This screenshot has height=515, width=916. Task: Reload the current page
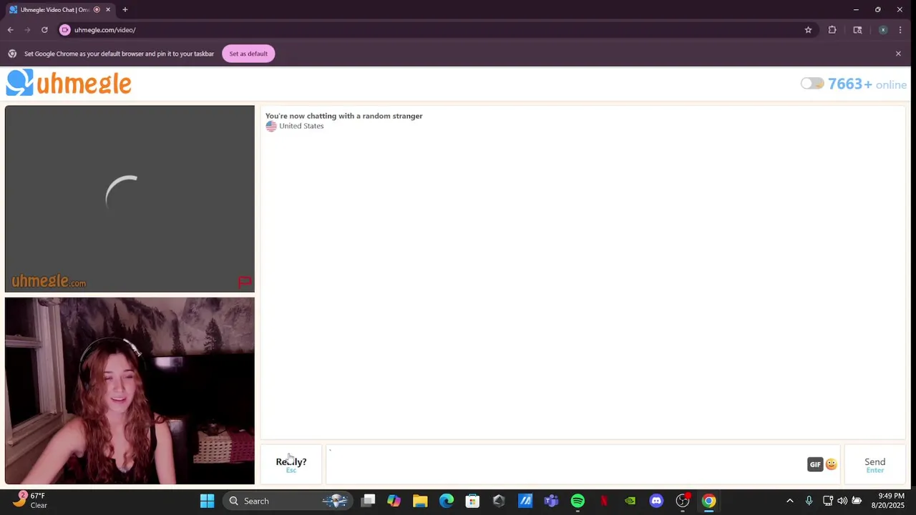[44, 30]
